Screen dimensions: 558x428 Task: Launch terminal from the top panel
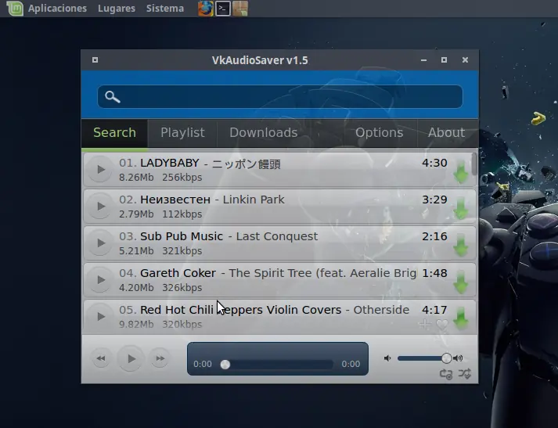click(223, 8)
